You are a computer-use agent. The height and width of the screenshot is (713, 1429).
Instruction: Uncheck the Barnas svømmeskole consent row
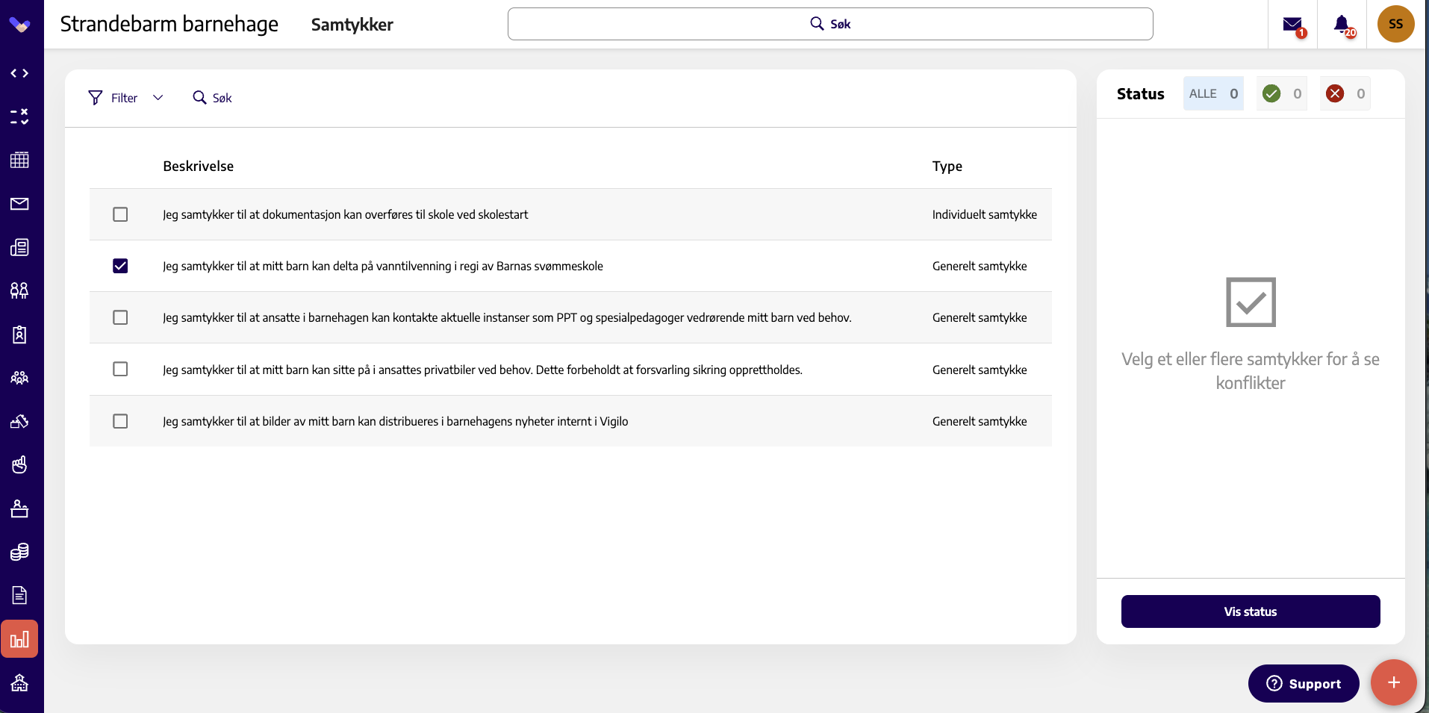point(120,266)
